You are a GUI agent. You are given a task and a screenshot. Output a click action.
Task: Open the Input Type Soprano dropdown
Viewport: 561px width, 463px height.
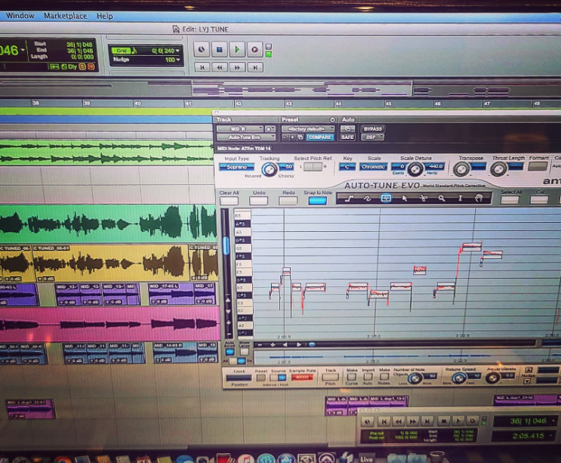point(237,167)
